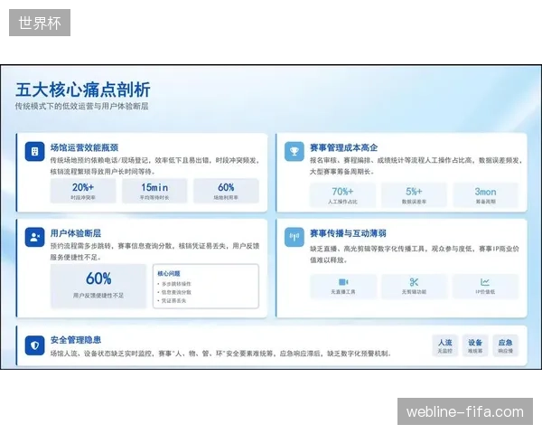Click the user card description starting 预约流程需多步跳转
The image size is (542, 434).
point(154,251)
